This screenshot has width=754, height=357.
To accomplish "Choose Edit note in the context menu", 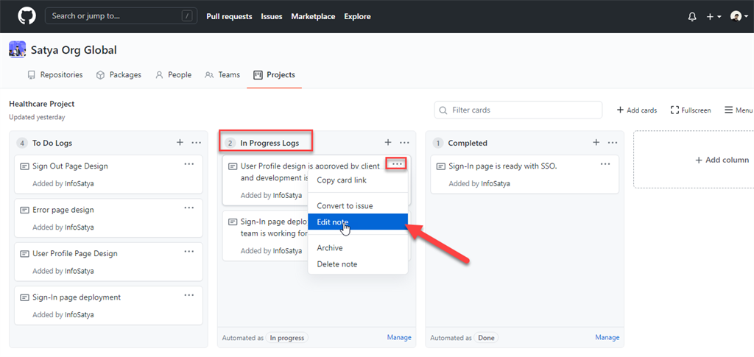I will point(358,222).
